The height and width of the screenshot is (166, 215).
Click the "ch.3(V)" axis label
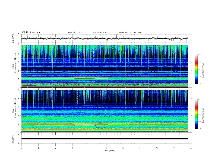13,139
